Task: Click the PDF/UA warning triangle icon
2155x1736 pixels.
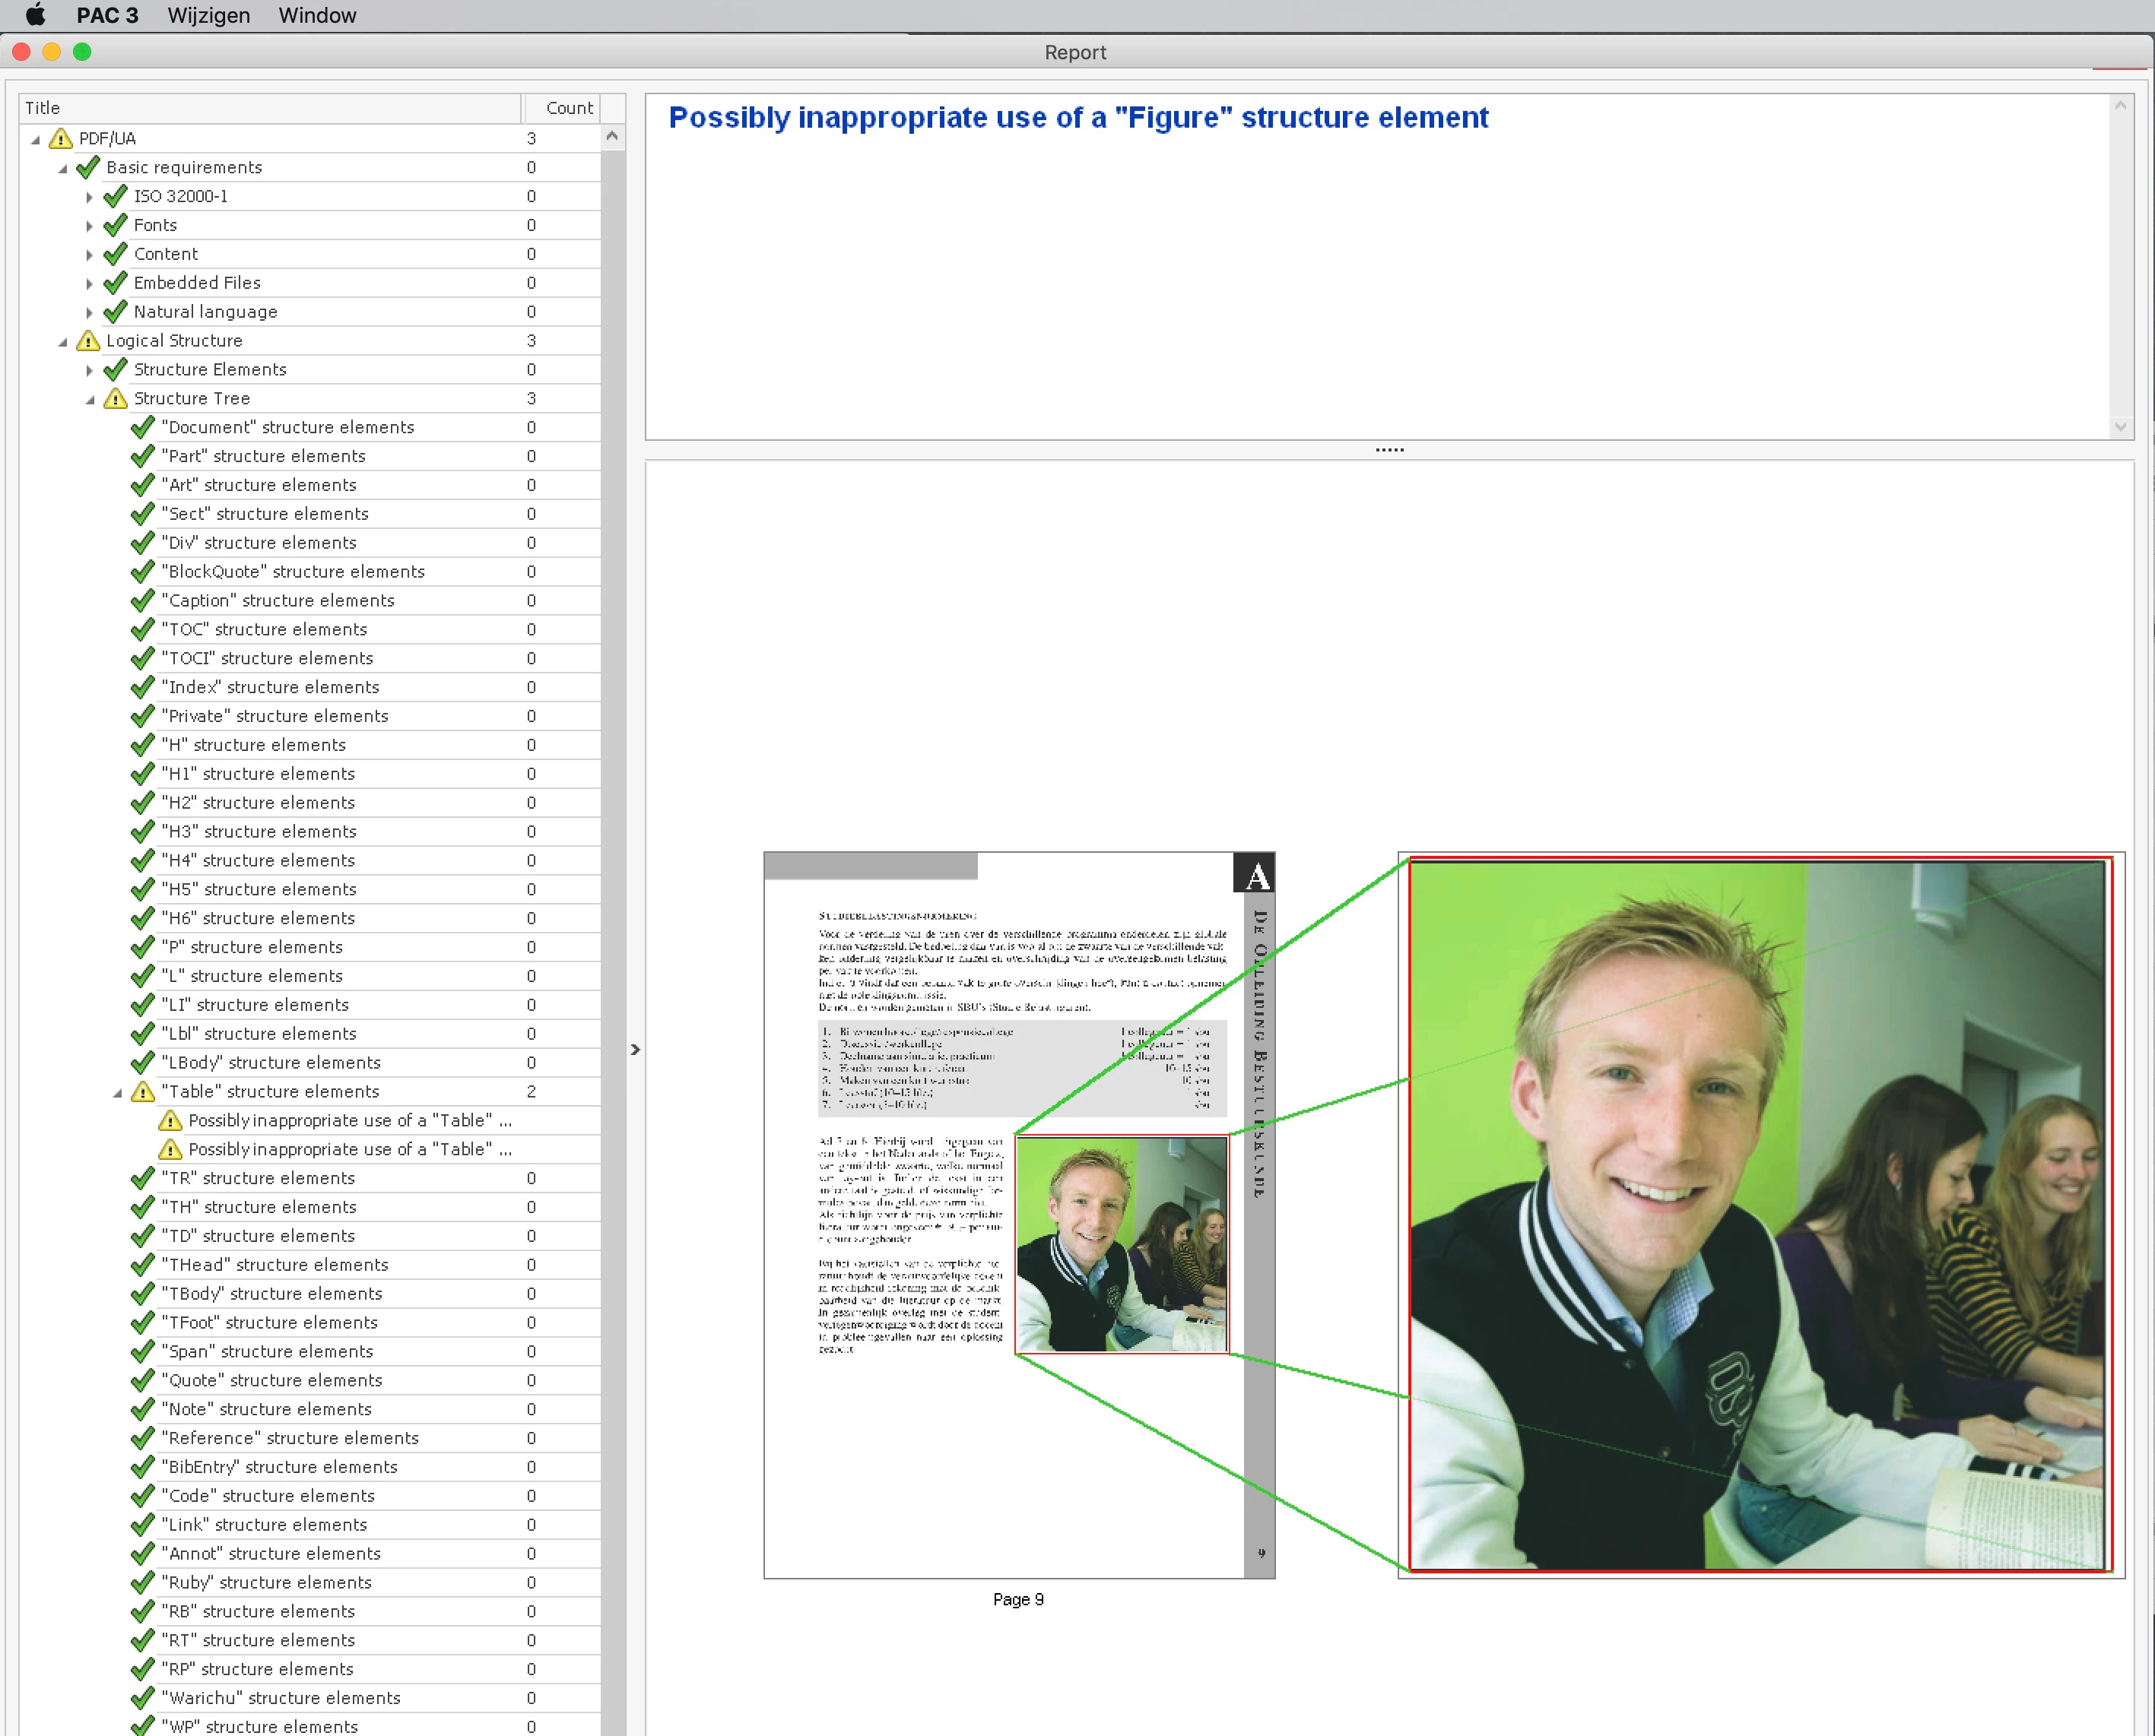Action: click(61, 138)
